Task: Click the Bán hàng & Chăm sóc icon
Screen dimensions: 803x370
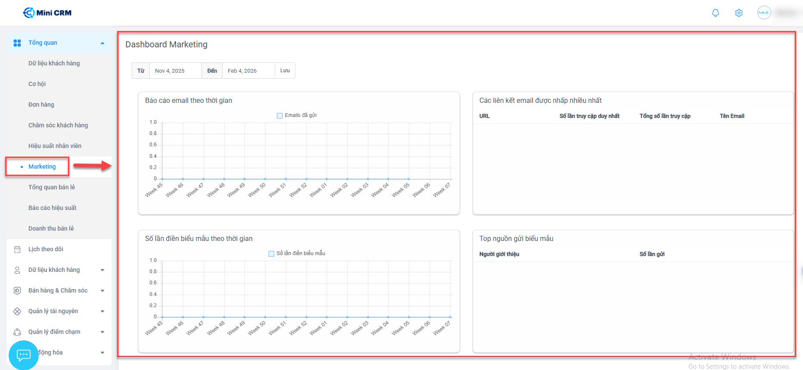Action: pos(17,291)
